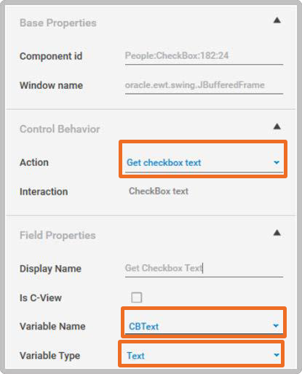Click the Is C-View label
Image resolution: width=302 pixels, height=374 pixels.
[41, 298]
